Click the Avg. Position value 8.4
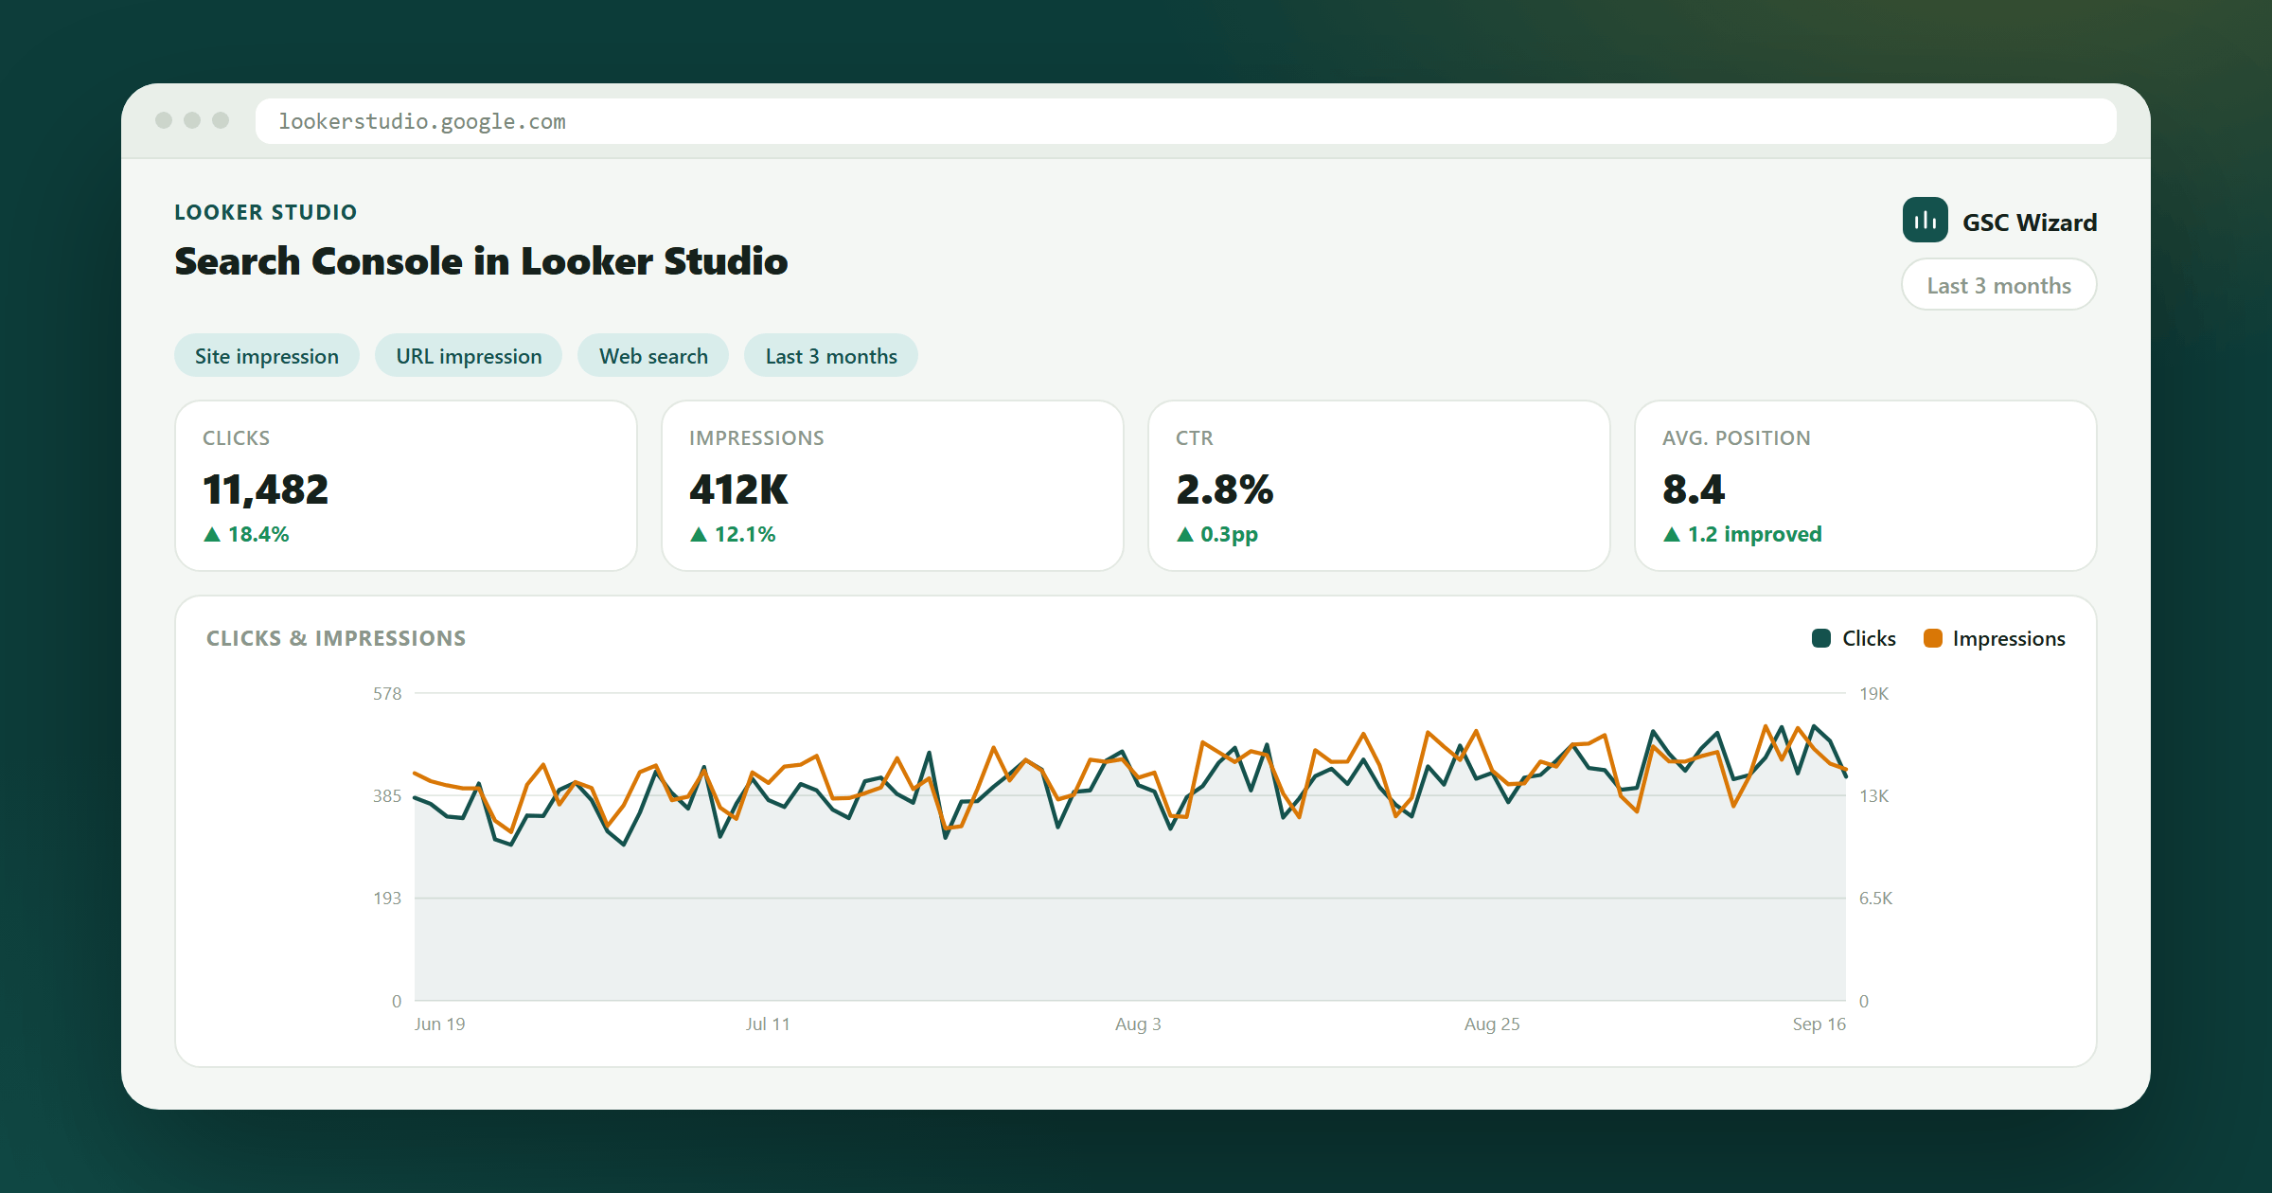 1694,490
